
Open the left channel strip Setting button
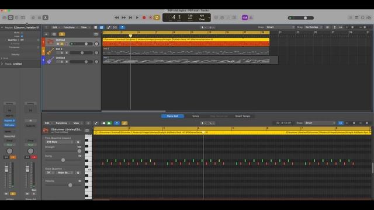(9, 104)
